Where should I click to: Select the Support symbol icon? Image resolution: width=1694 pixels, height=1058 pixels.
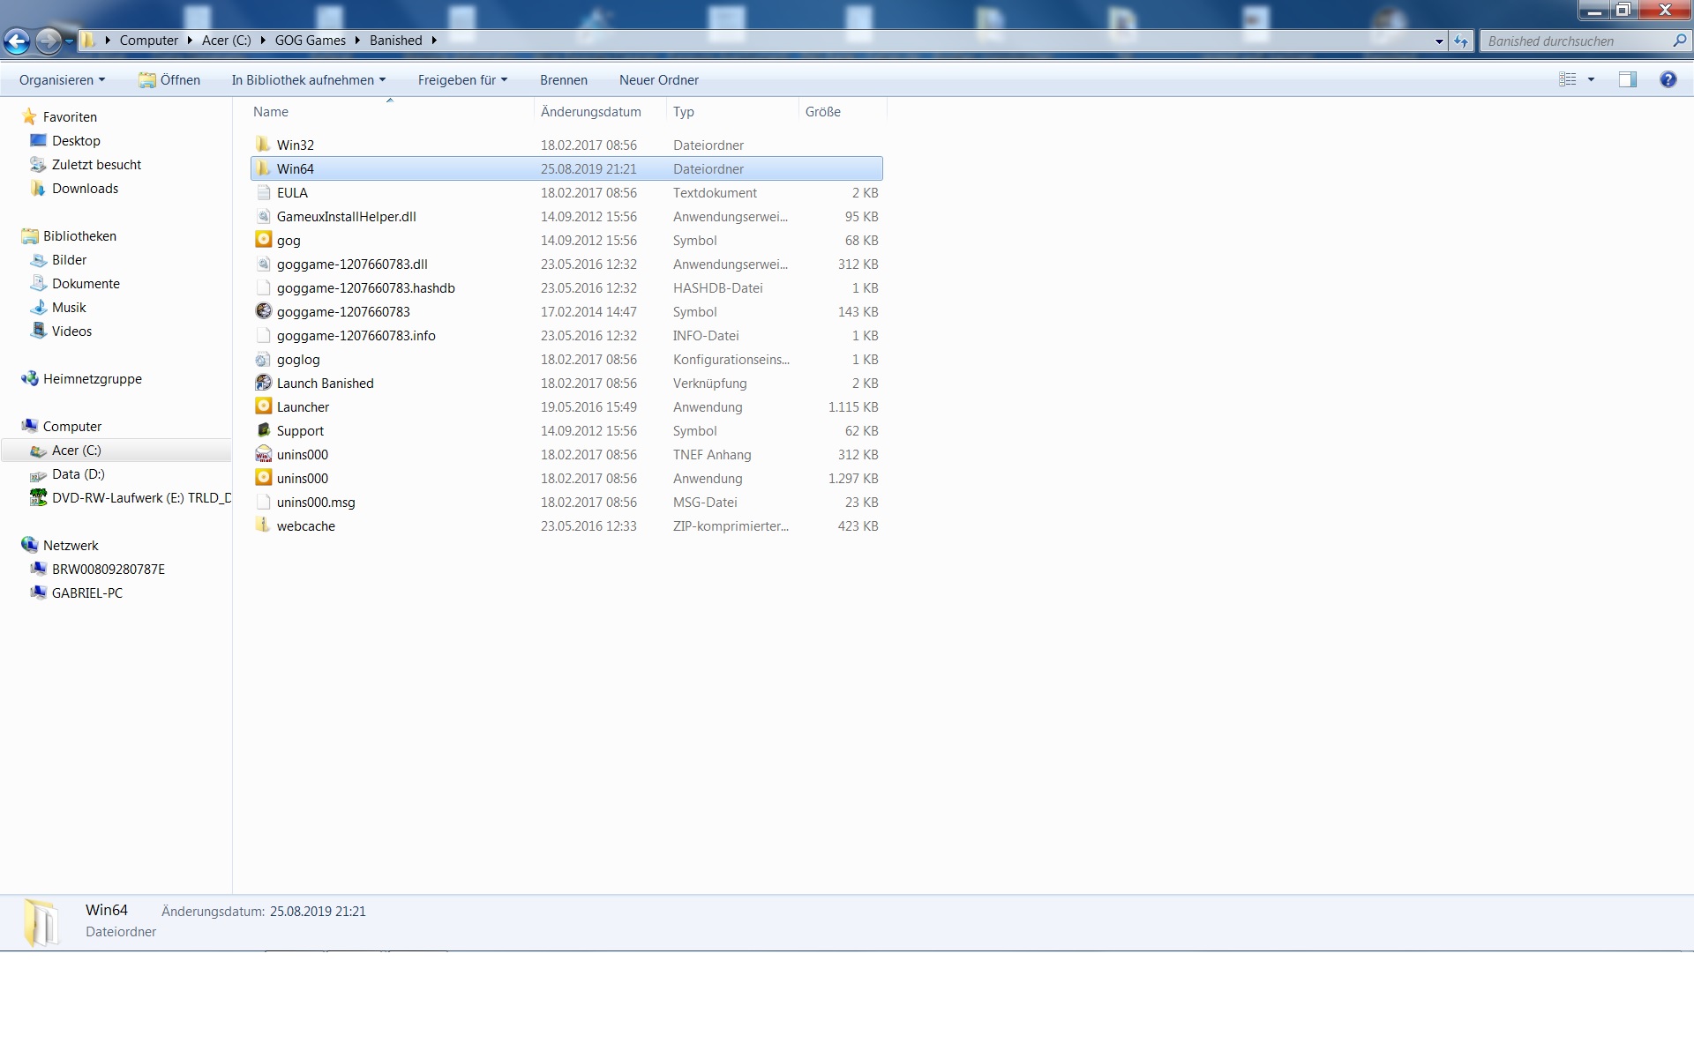(263, 430)
